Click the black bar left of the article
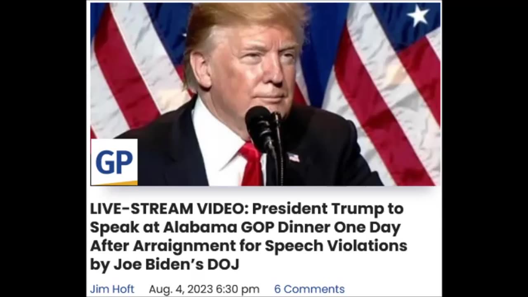This screenshot has width=528, height=297. point(43,148)
